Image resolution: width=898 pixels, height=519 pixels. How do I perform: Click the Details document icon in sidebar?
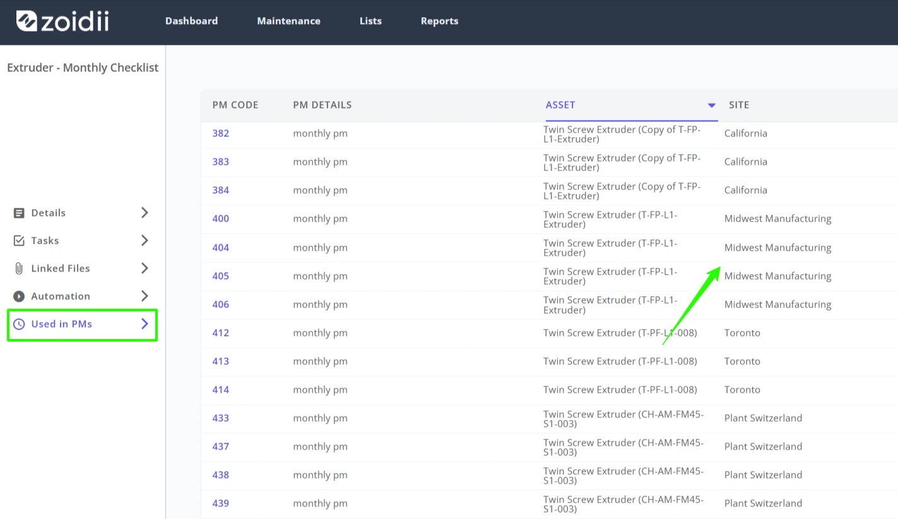[x=19, y=213]
